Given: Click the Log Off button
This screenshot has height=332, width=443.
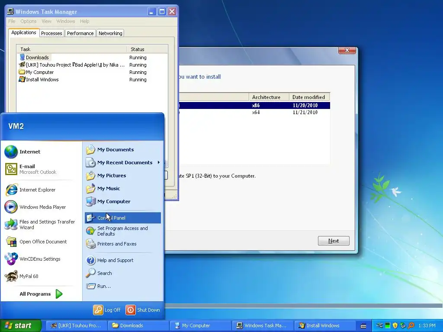Looking at the screenshot, I should pos(107,310).
